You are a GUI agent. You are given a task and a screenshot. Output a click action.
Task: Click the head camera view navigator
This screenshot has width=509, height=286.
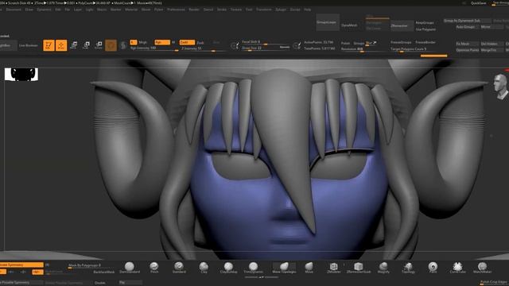pyautogui.click(x=500, y=87)
